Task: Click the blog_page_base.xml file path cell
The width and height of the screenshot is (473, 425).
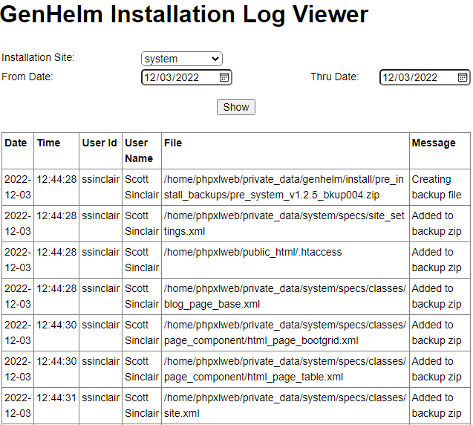Action: (284, 296)
